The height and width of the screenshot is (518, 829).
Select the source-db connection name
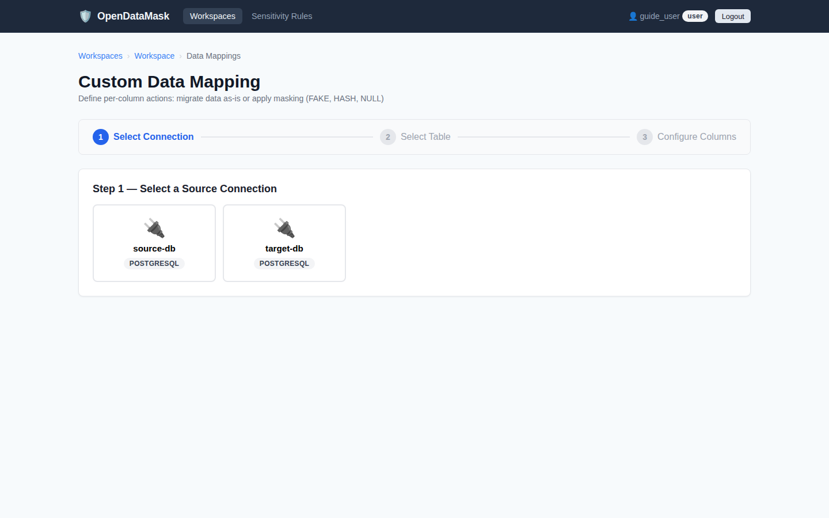tap(154, 249)
